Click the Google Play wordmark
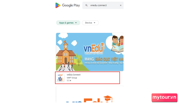 coord(71,5)
